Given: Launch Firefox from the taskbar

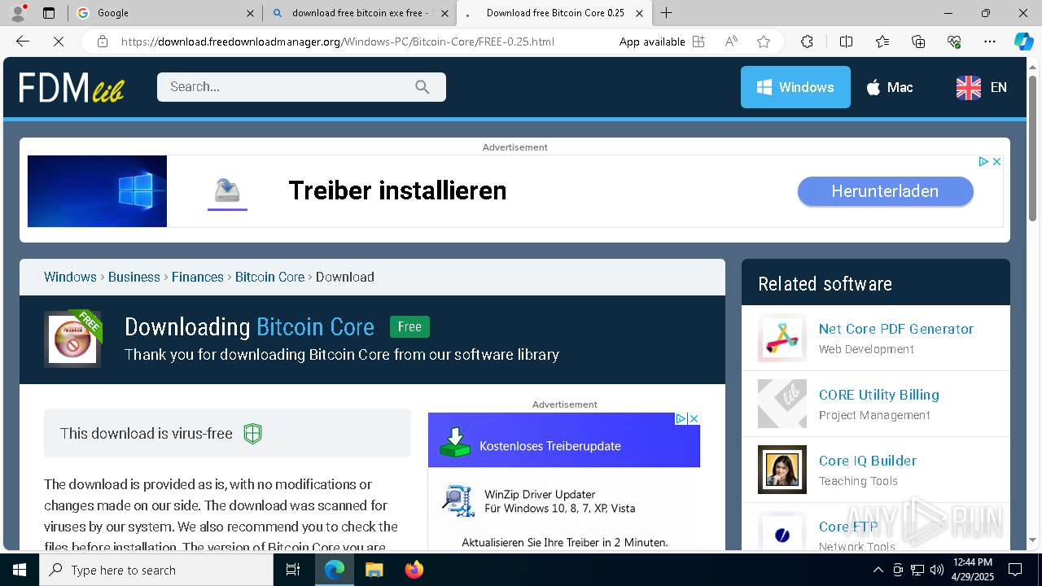Looking at the screenshot, I should click(x=414, y=570).
